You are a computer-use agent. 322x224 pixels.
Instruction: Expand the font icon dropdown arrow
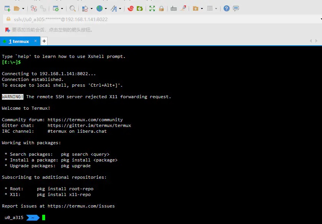tap(120, 8)
